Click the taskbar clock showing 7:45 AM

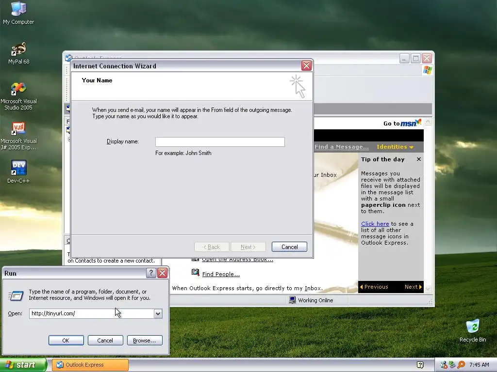click(x=479, y=365)
